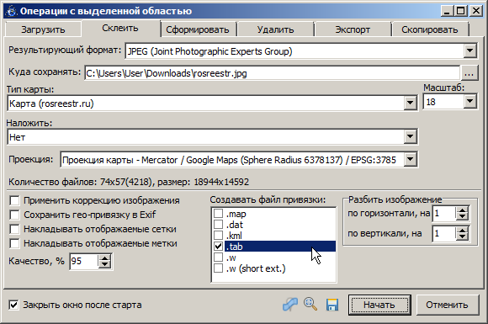Image resolution: width=488 pixels, height=324 pixels.
Task: Click the по горизонтали split value field
Action: pos(444,214)
